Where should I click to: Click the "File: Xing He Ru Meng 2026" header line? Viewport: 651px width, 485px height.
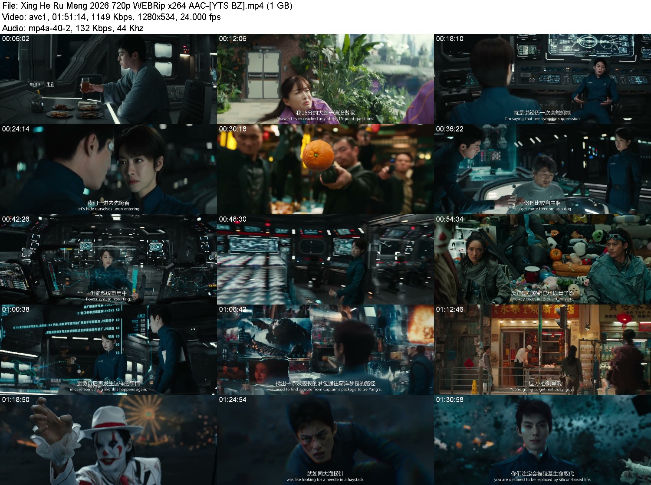(148, 6)
